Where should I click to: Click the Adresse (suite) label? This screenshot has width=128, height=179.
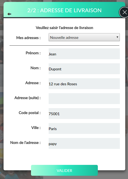(27, 98)
